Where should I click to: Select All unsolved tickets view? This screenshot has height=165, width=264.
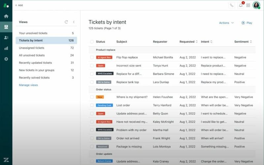coord(46,55)
